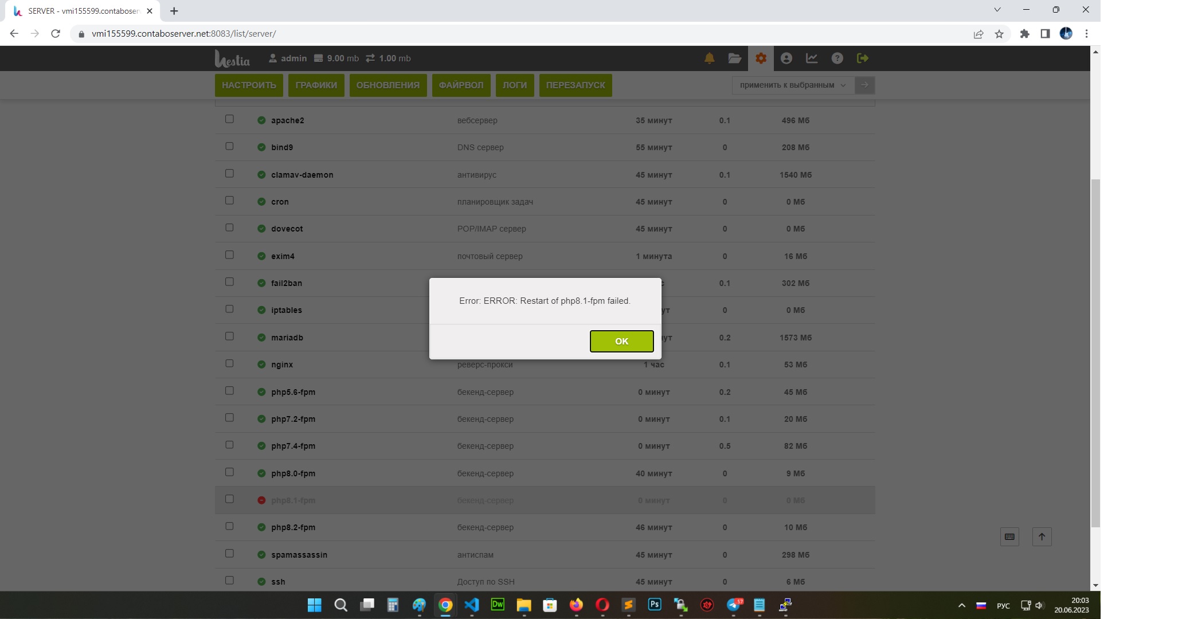The height and width of the screenshot is (619, 1182).
Task: Click the logout icon
Action: pyautogui.click(x=862, y=58)
